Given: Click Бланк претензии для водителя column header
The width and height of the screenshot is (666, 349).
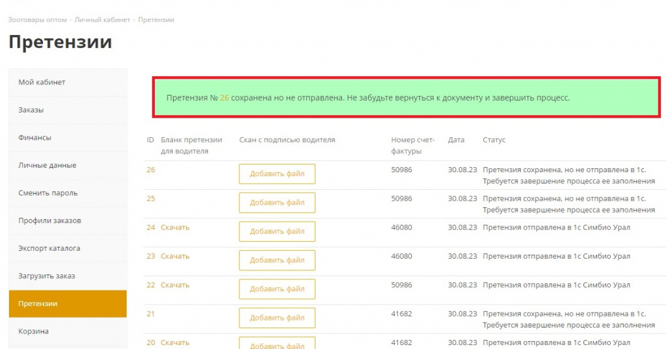Looking at the screenshot, I should (192, 145).
